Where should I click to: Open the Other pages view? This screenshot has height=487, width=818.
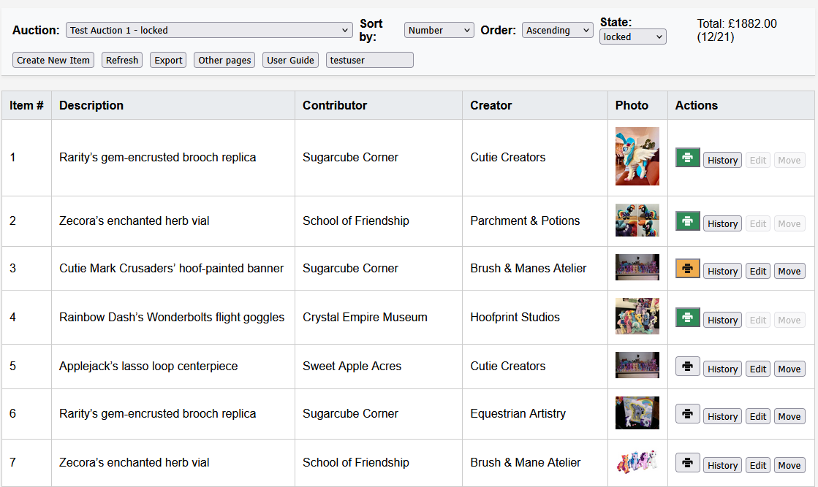[224, 60]
